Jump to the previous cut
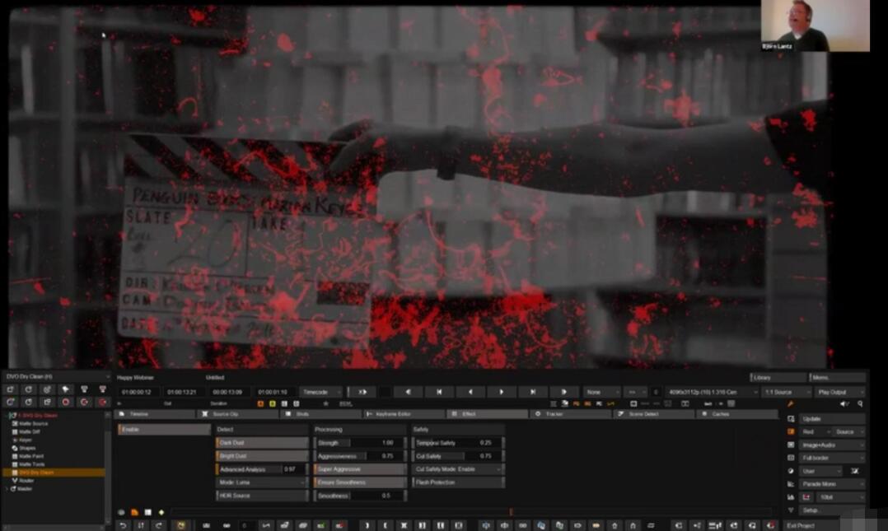888x531 pixels. 439,392
